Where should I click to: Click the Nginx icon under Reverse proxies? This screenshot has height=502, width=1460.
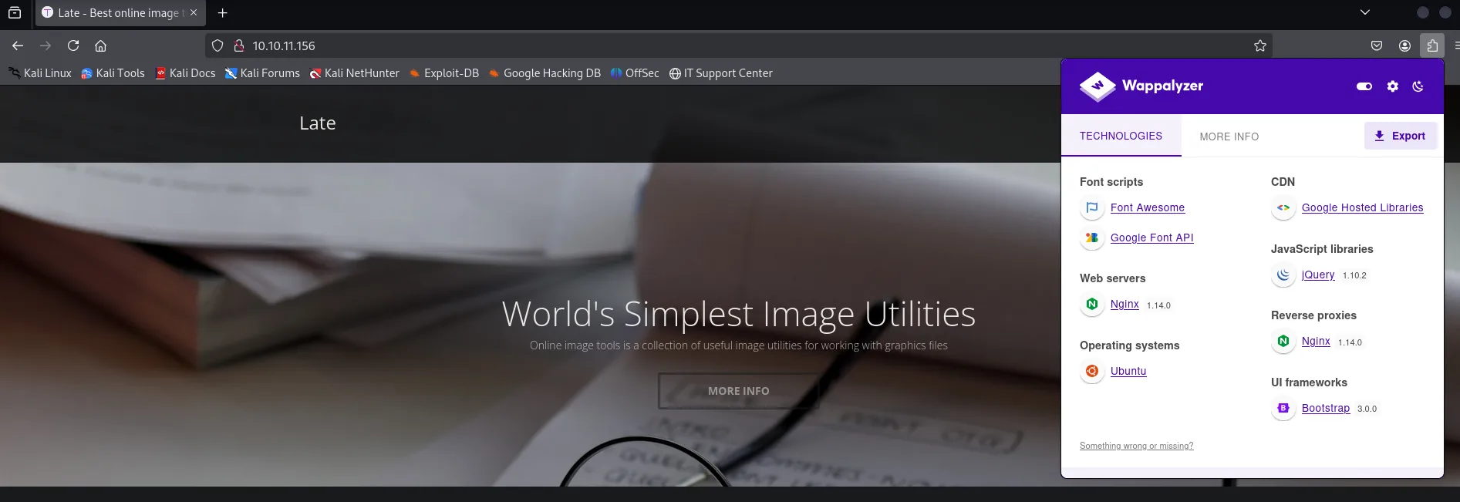point(1283,341)
